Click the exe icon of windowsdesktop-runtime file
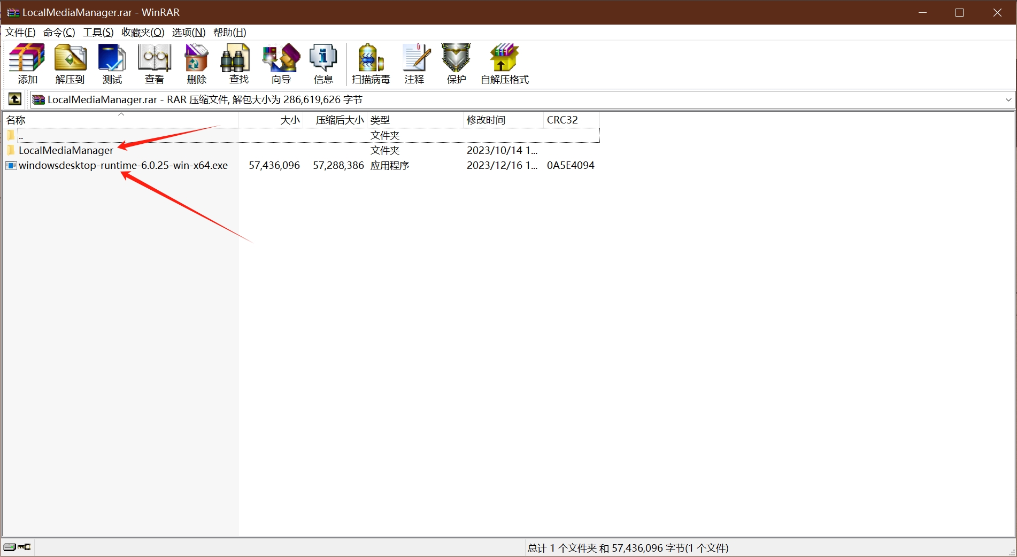This screenshot has height=557, width=1017. click(x=11, y=166)
